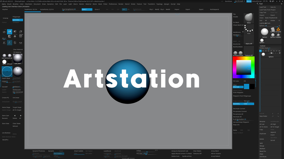Toggle Cont Z option

(x=87, y=9)
